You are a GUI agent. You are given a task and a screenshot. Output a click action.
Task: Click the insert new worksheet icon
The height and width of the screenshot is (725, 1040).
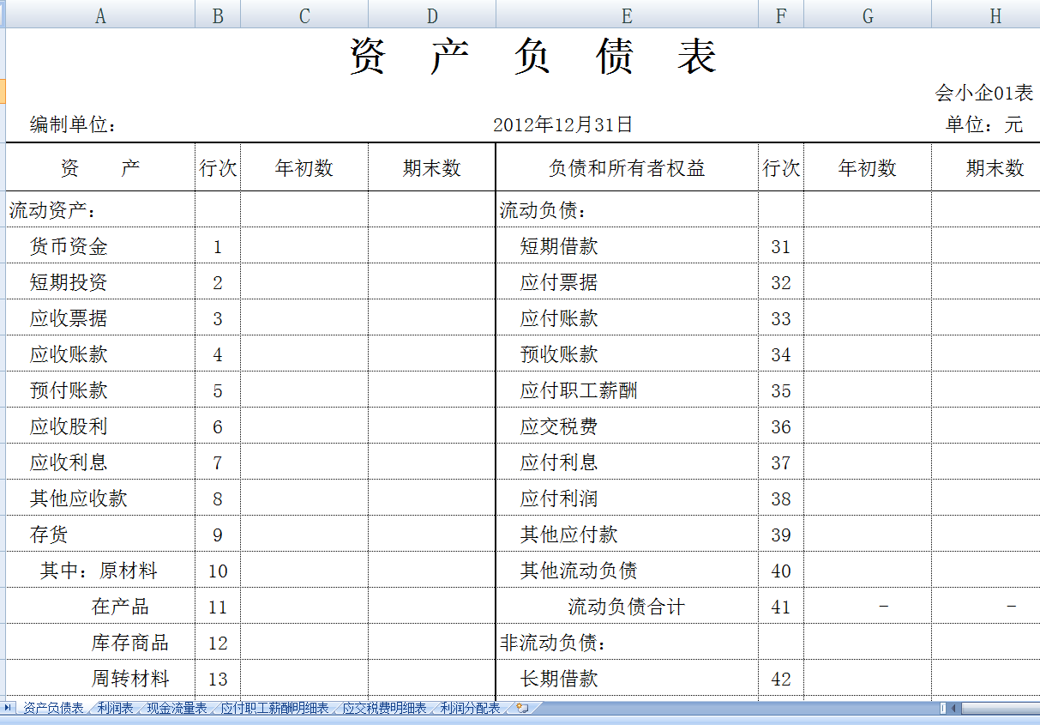522,709
